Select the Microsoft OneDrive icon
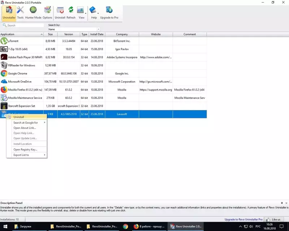The width and height of the screenshot is (289, 231). click(x=4, y=82)
